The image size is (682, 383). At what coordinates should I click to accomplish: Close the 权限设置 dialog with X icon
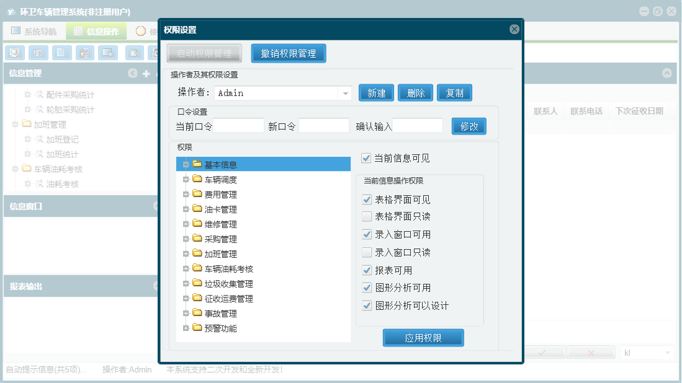pyautogui.click(x=514, y=29)
